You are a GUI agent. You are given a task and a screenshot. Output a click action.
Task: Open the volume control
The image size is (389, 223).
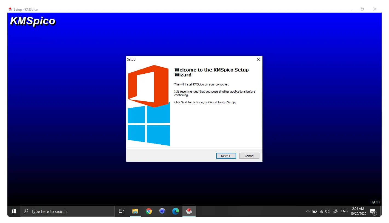pos(327,211)
